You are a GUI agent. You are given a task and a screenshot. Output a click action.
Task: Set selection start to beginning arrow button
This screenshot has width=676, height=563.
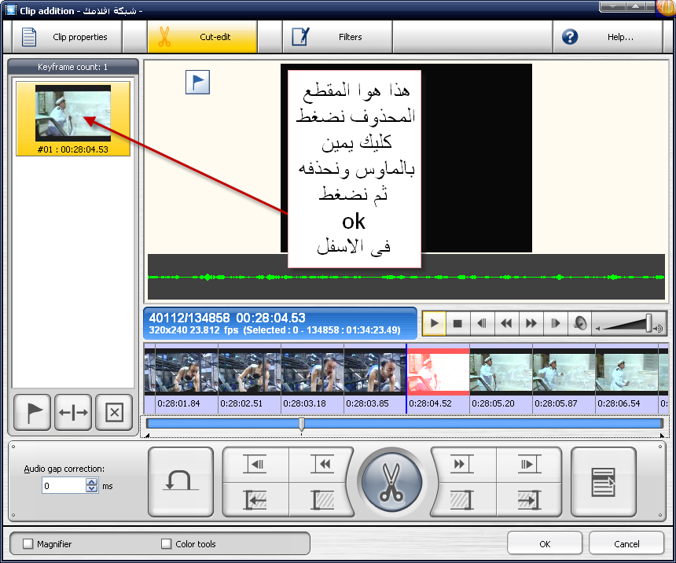coord(256,500)
